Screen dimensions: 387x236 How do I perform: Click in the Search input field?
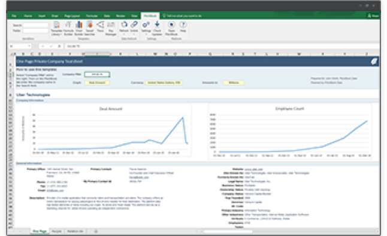(35, 25)
